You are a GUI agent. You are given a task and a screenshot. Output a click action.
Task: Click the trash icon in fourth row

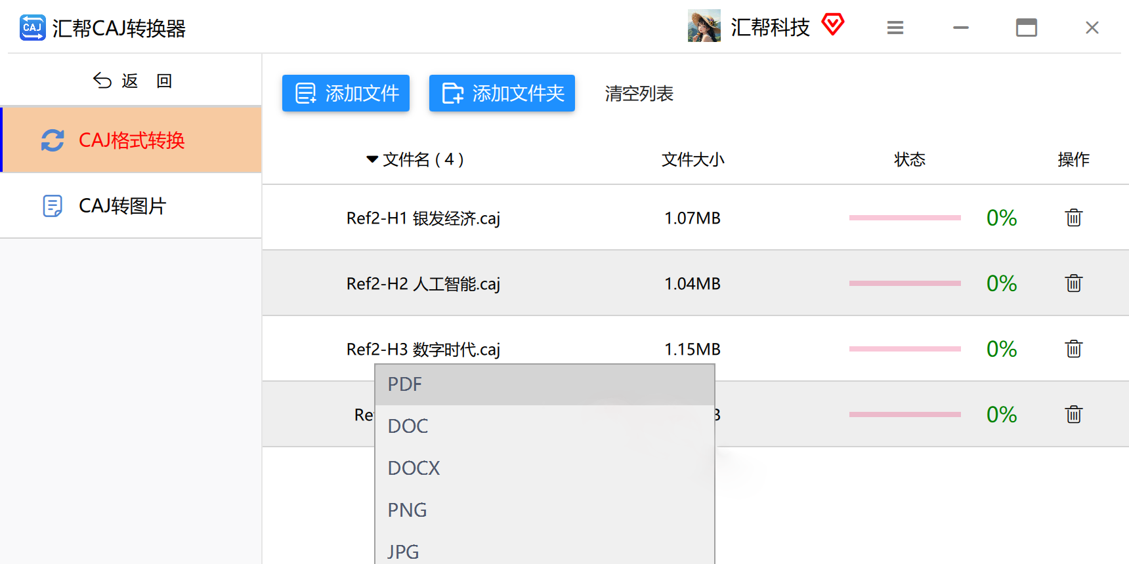[1073, 414]
